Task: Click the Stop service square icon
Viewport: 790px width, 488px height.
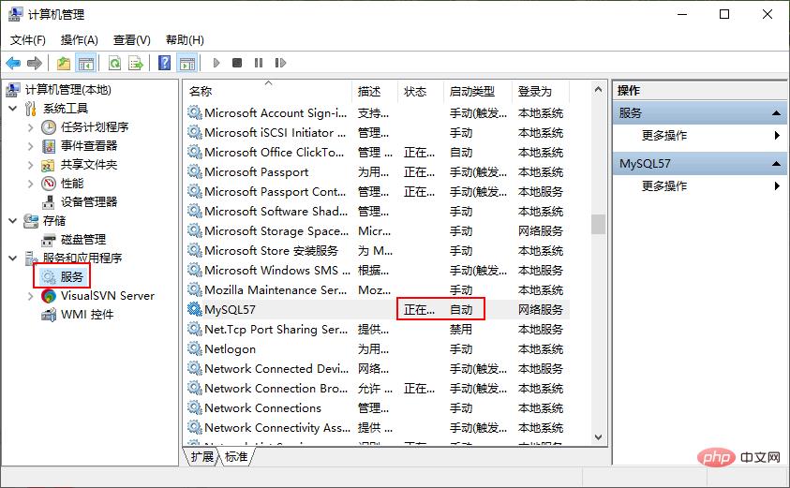Action: point(237,63)
